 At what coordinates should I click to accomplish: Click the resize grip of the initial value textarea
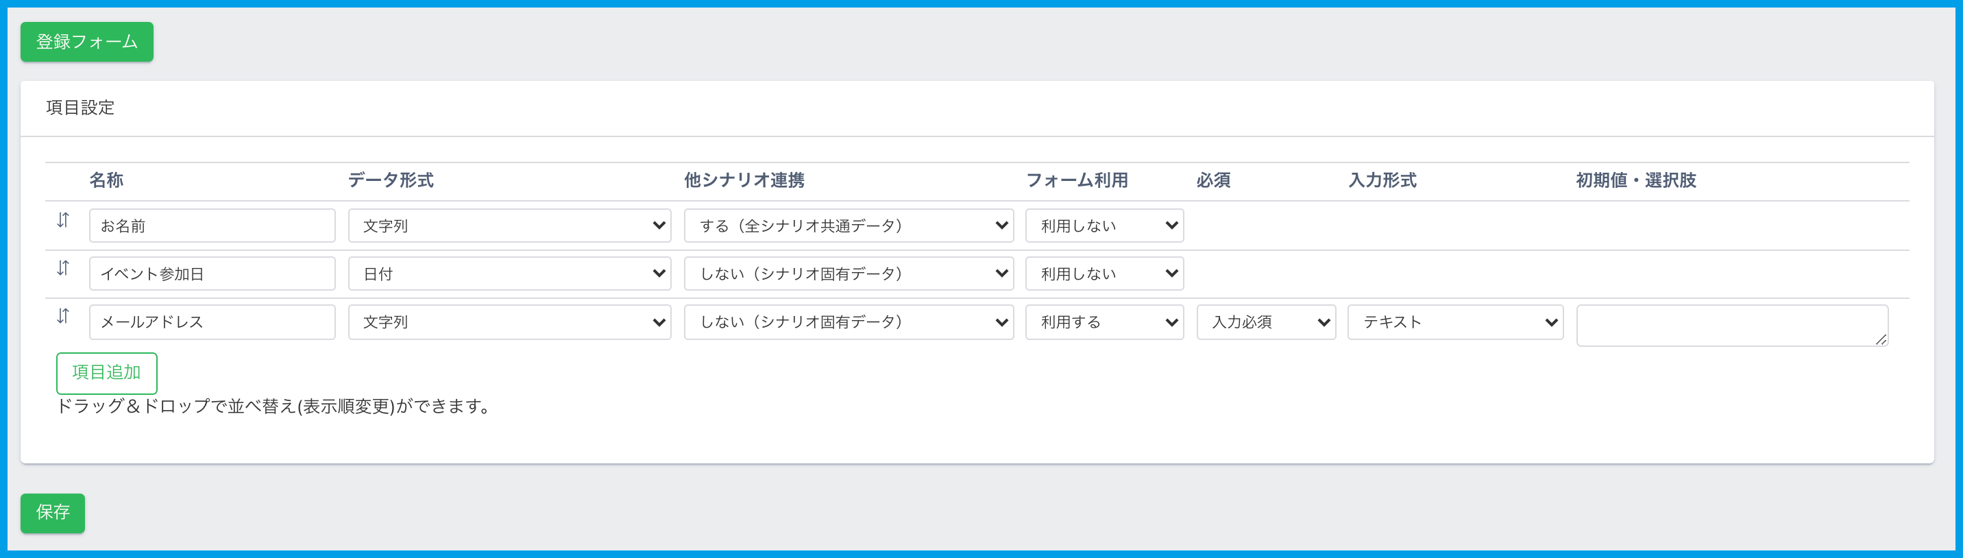coord(1880,339)
